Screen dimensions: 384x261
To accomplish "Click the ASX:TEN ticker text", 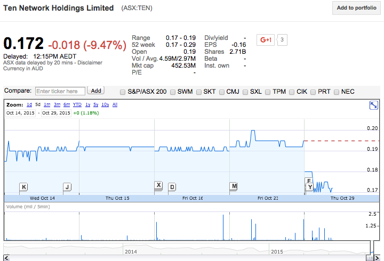I will click(137, 8).
